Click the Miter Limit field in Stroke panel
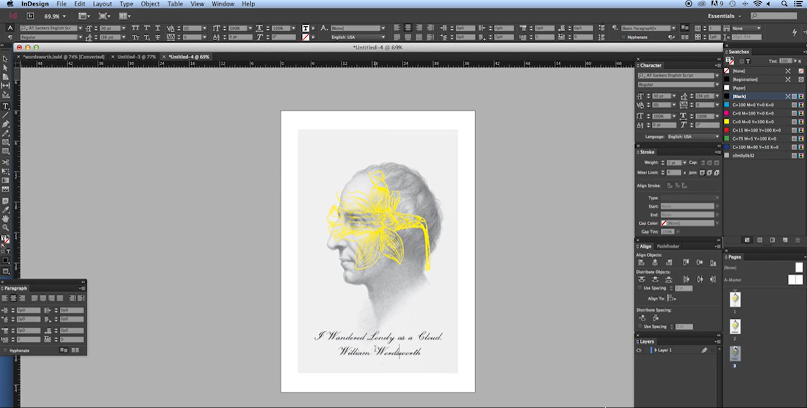This screenshot has width=807, height=408. coord(674,173)
